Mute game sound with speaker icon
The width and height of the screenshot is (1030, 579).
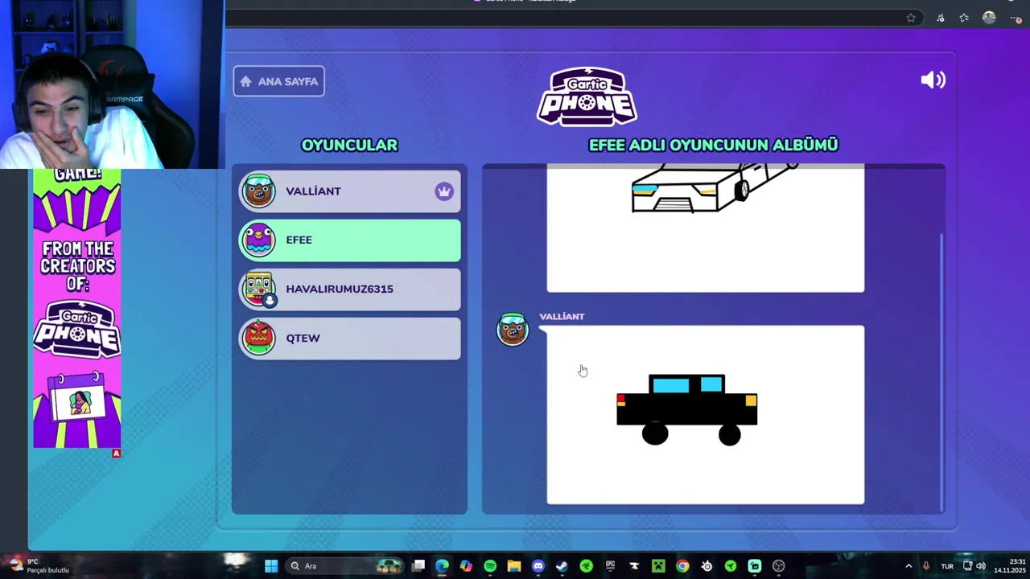pos(933,80)
